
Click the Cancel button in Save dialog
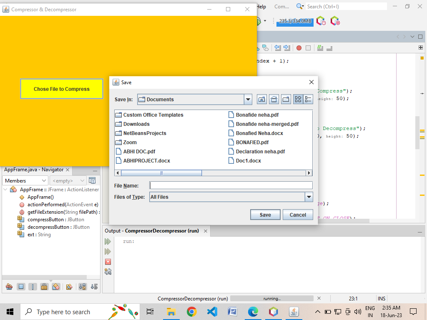point(298,215)
